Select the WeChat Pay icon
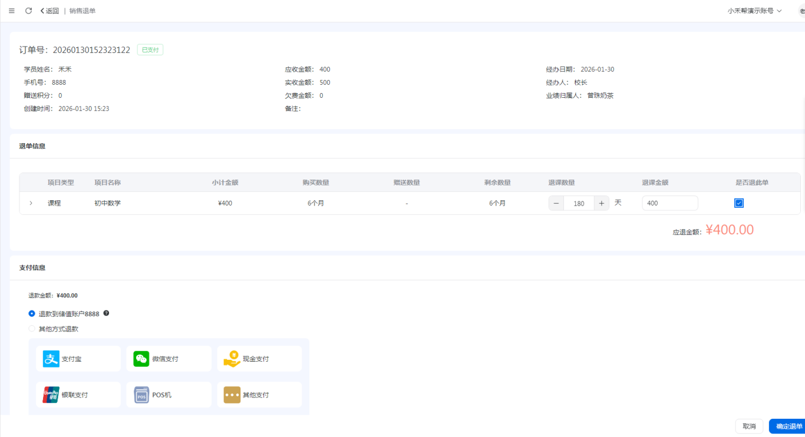The image size is (805, 437). 141,359
